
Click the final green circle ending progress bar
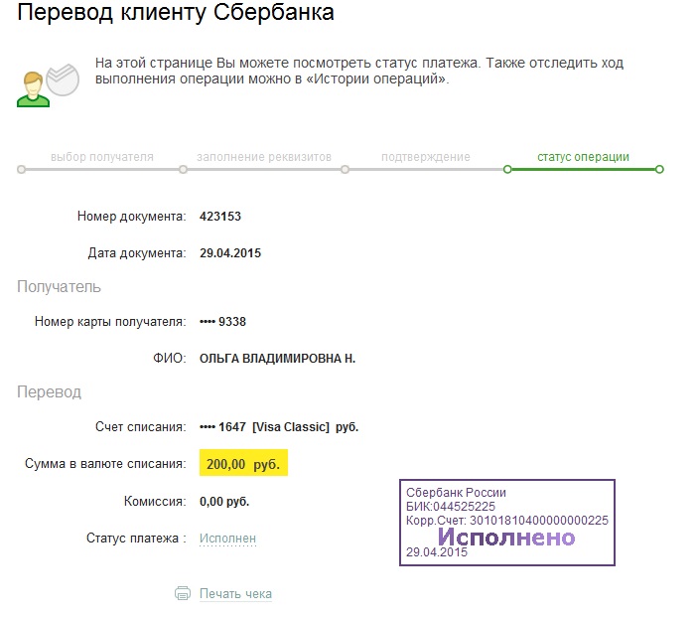click(659, 170)
